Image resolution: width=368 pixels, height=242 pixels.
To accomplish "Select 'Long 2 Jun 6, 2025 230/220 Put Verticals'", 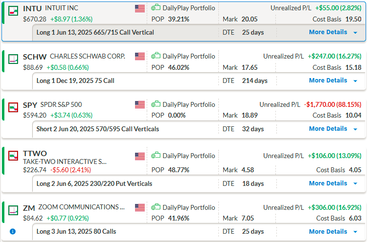I will [95, 183].
